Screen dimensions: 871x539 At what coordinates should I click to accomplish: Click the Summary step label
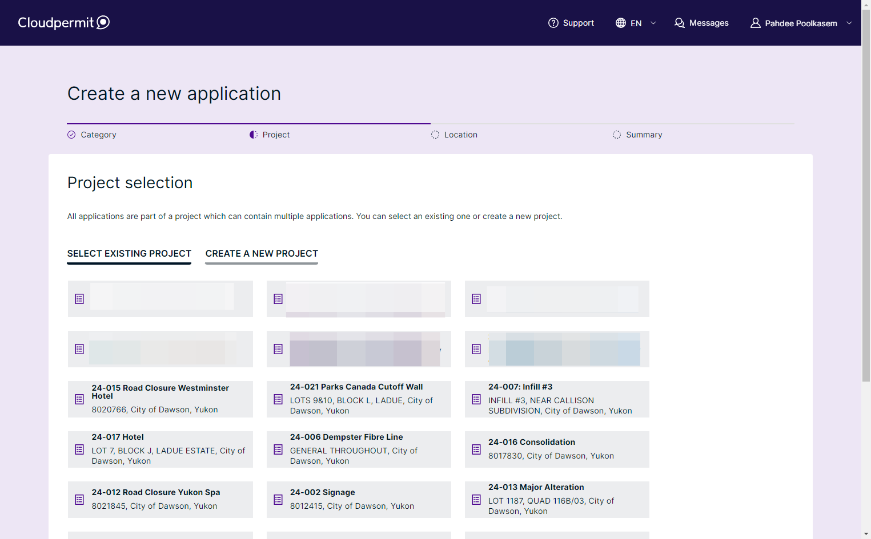coord(644,135)
